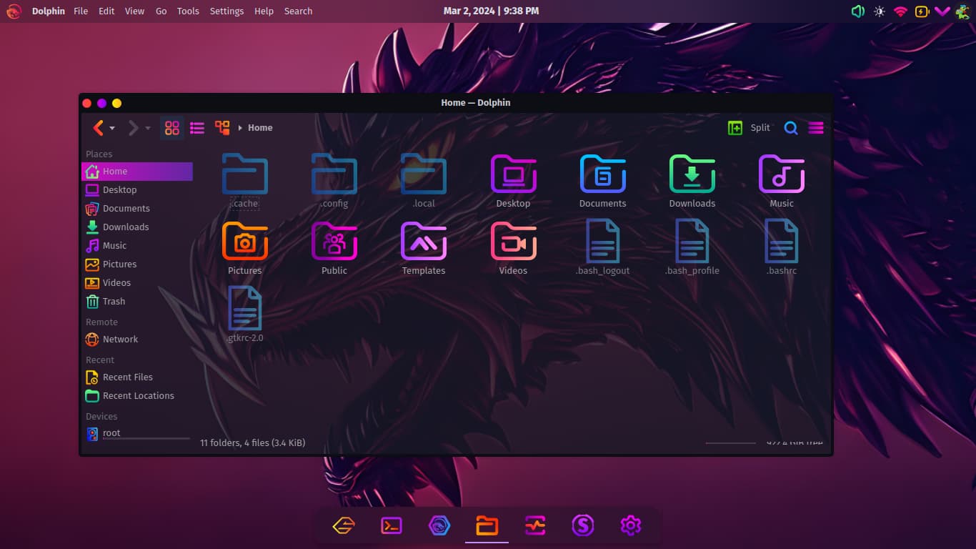The image size is (976, 549).
Task: Select the Public folder icon
Action: click(x=334, y=241)
